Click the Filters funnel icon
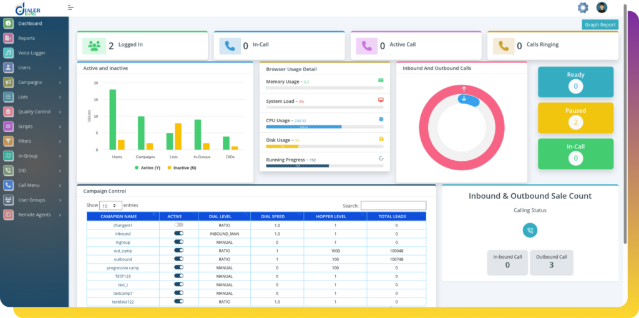Image resolution: width=639 pixels, height=318 pixels. [9, 141]
